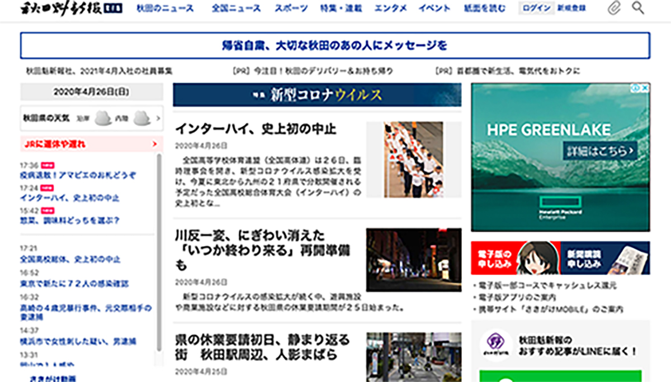Click the inland area cloudy weather icon

tap(141, 118)
